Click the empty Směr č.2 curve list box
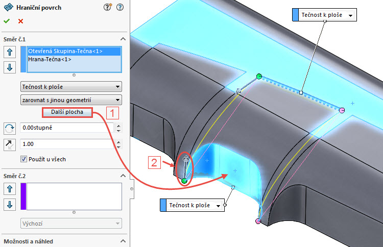The height and width of the screenshot is (247, 383). tap(74, 196)
